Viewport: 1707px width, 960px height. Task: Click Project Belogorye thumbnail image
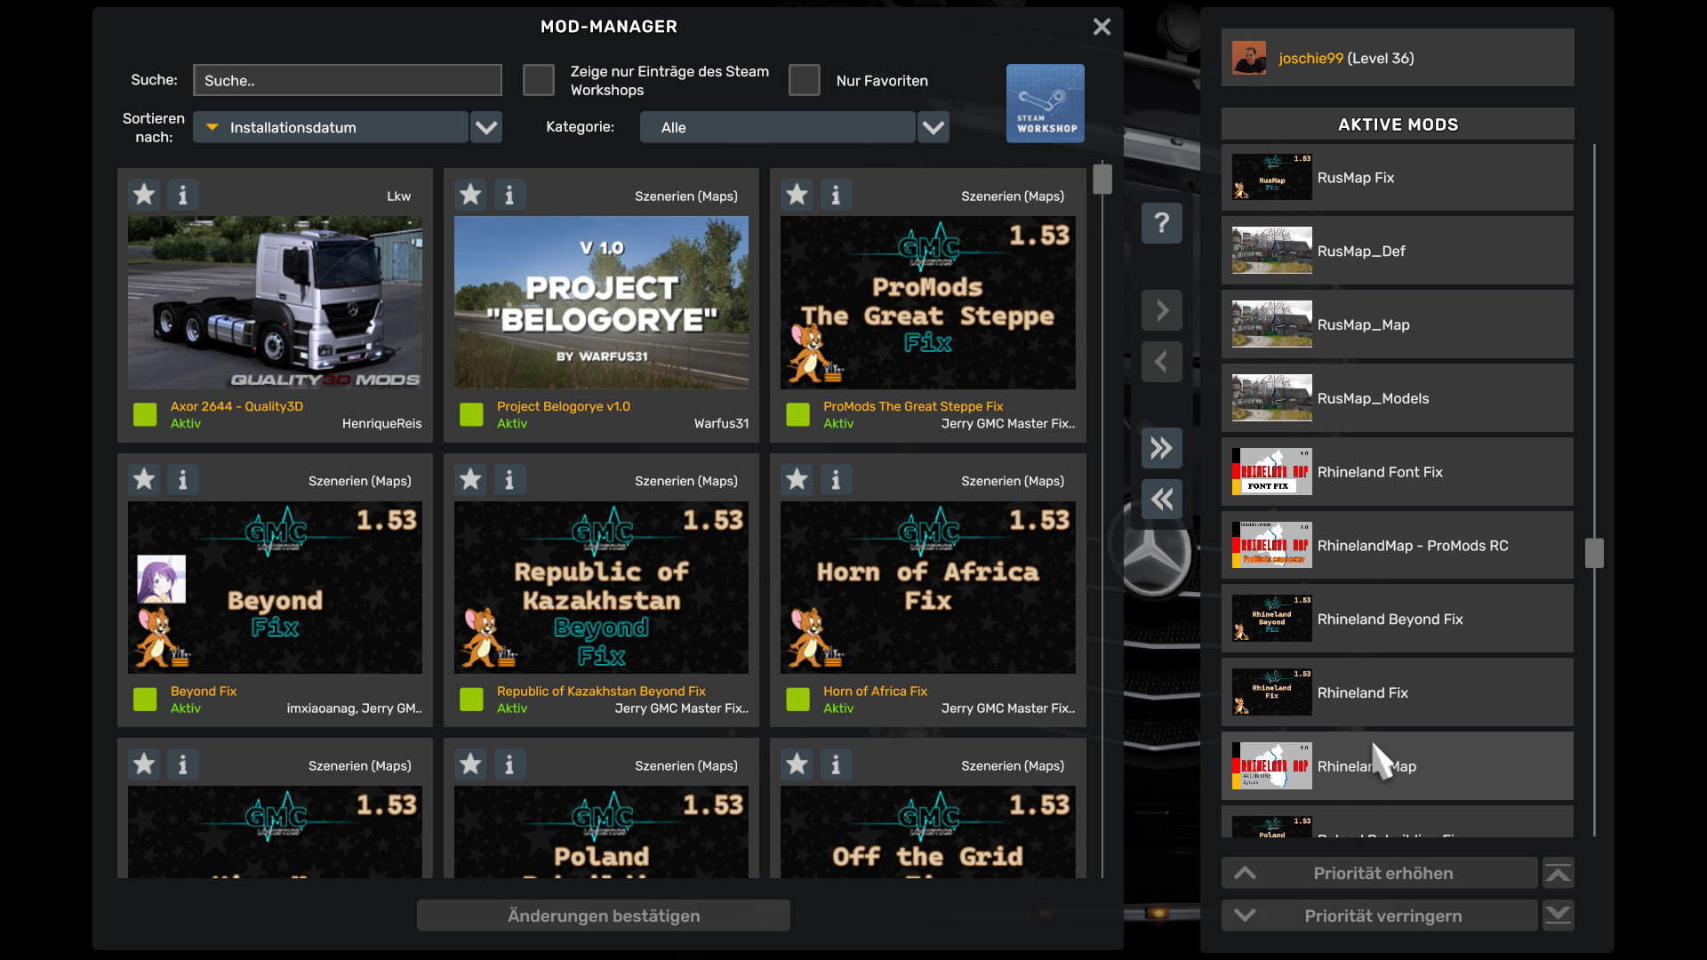point(601,302)
